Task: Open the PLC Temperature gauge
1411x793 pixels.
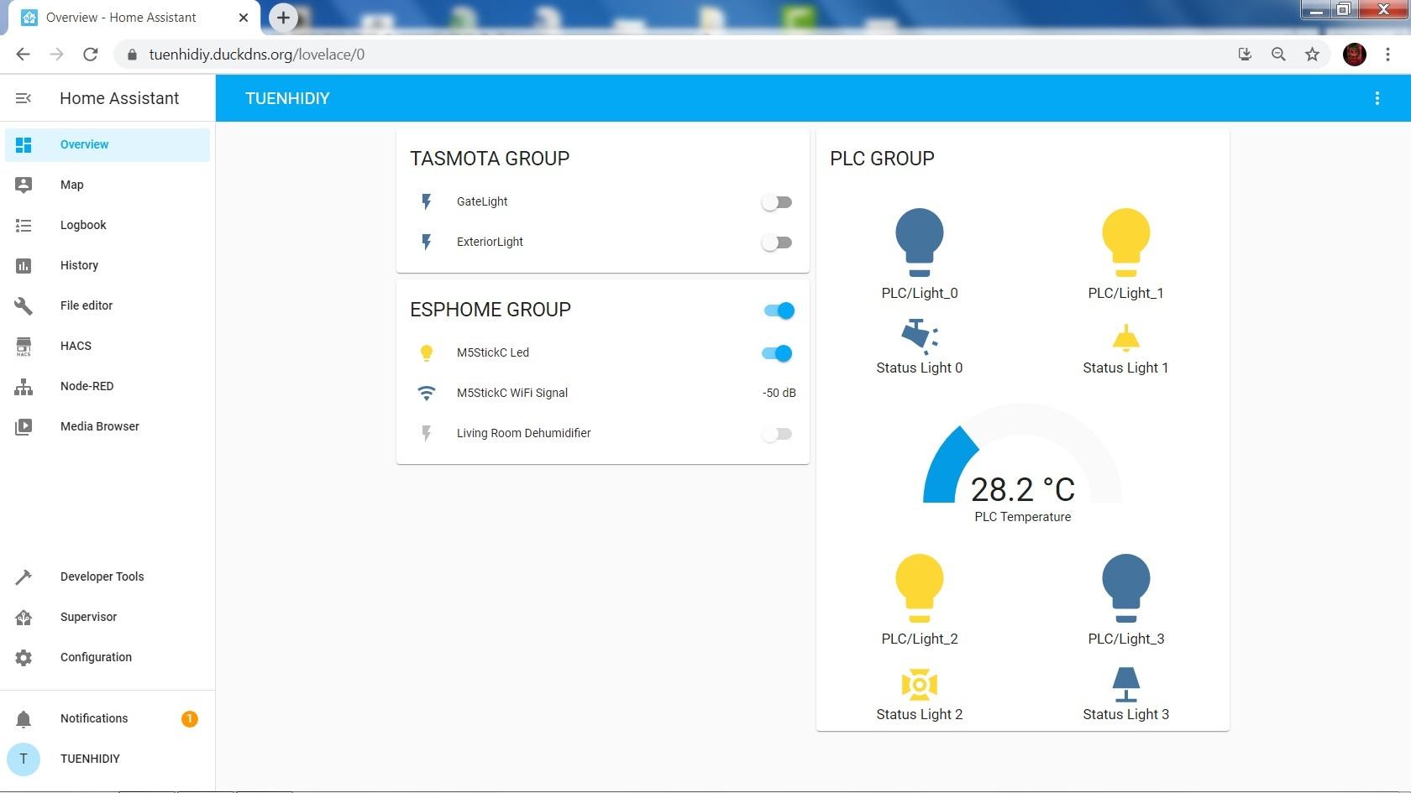Action: tap(1023, 463)
